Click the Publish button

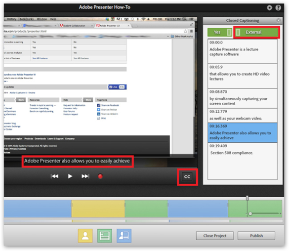pyautogui.click(x=256, y=236)
